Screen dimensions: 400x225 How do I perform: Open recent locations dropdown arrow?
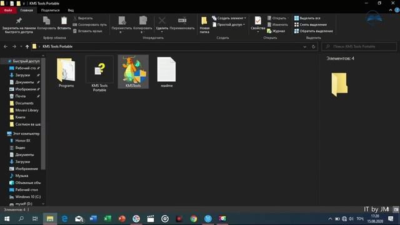[21, 46]
